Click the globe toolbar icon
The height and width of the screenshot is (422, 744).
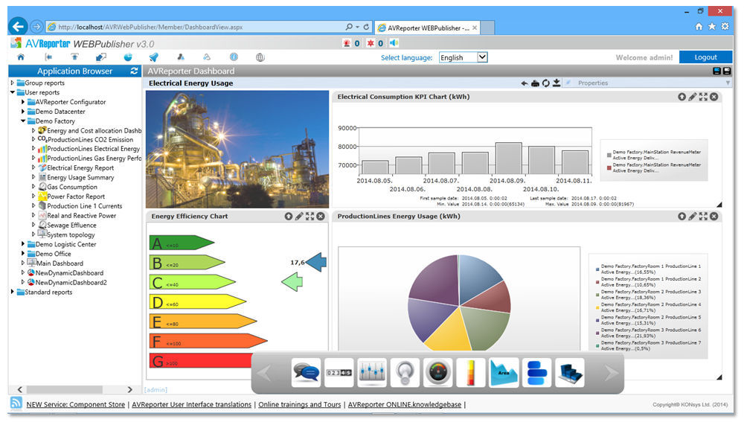(x=260, y=57)
